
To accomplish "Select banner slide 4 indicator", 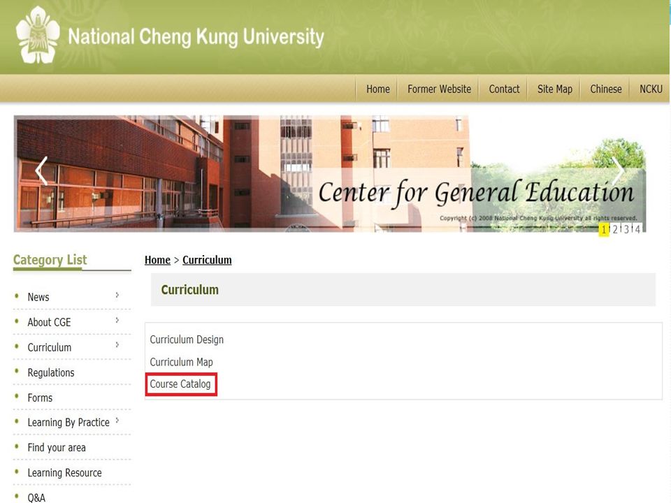I will point(637,230).
